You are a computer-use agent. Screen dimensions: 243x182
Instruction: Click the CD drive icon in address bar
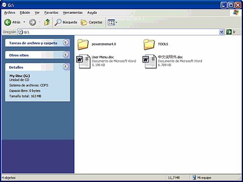20,32
